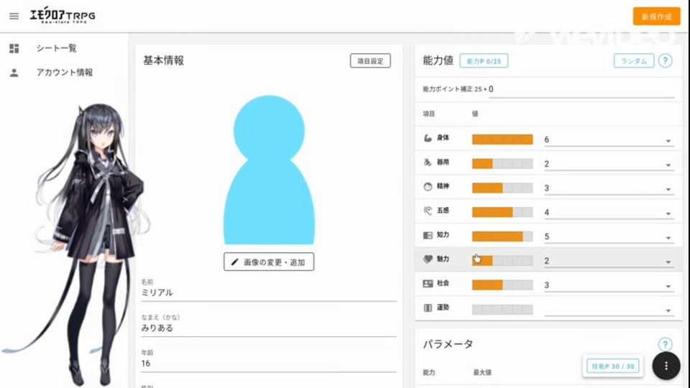Viewport: 690px width, 388px height.
Task: Click the 身体 muscle arm icon
Action: point(427,138)
